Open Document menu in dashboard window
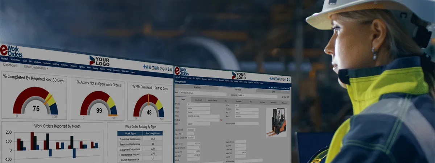The height and width of the screenshot is (163, 435). pos(73,66)
